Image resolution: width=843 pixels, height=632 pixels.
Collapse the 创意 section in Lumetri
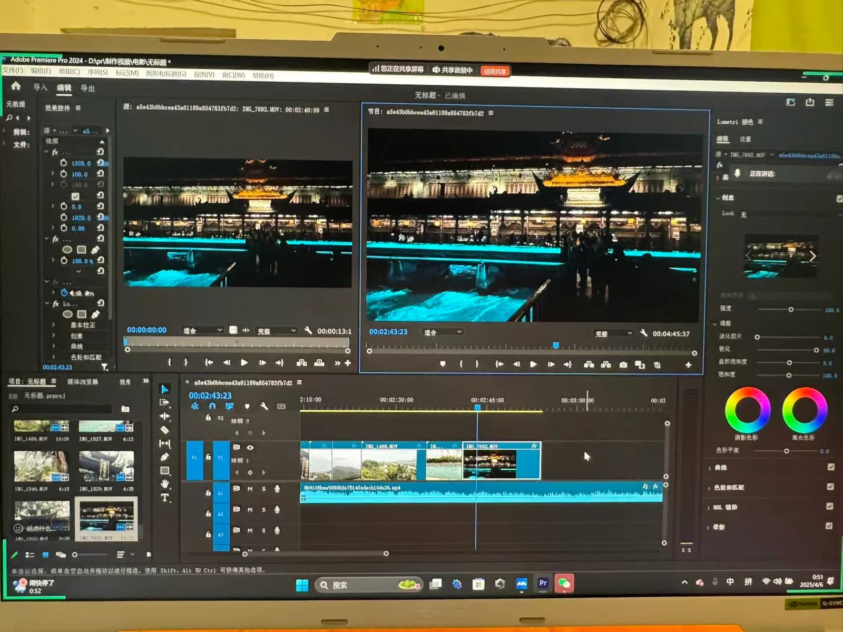pos(718,198)
